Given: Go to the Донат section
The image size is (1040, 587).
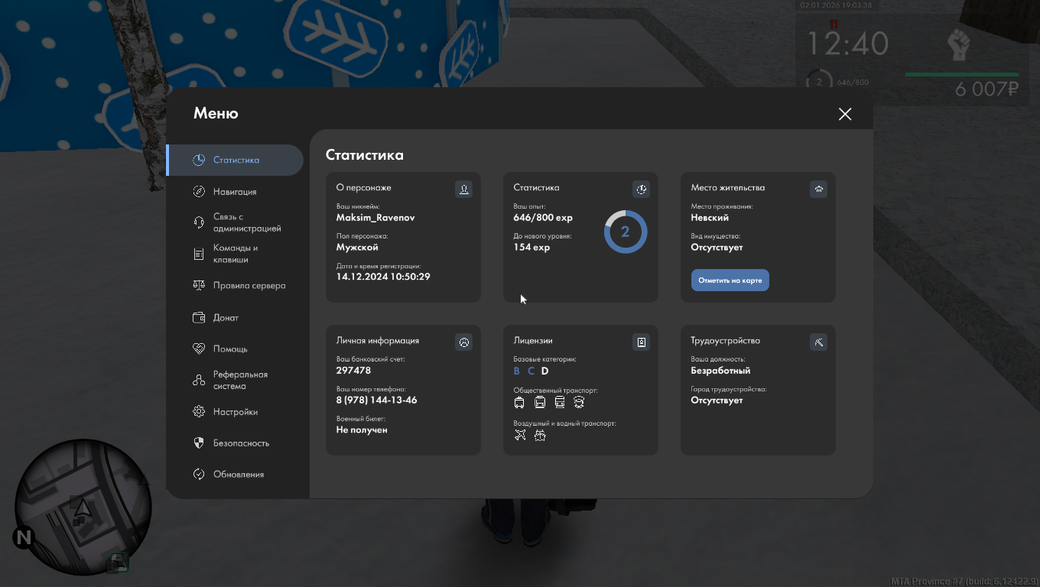Looking at the screenshot, I should click(226, 317).
